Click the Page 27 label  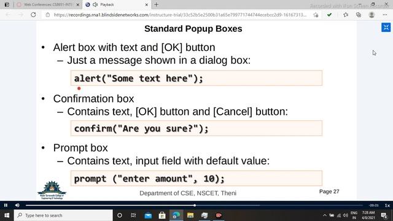pos(329,192)
